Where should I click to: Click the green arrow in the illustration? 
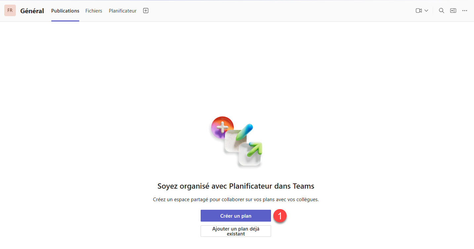click(256, 148)
